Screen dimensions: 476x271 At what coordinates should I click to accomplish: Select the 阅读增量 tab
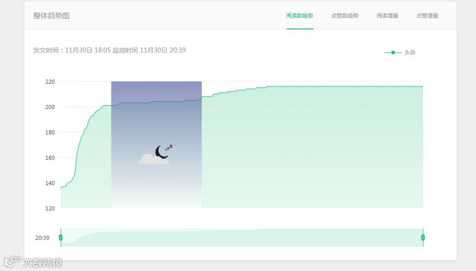(x=387, y=16)
